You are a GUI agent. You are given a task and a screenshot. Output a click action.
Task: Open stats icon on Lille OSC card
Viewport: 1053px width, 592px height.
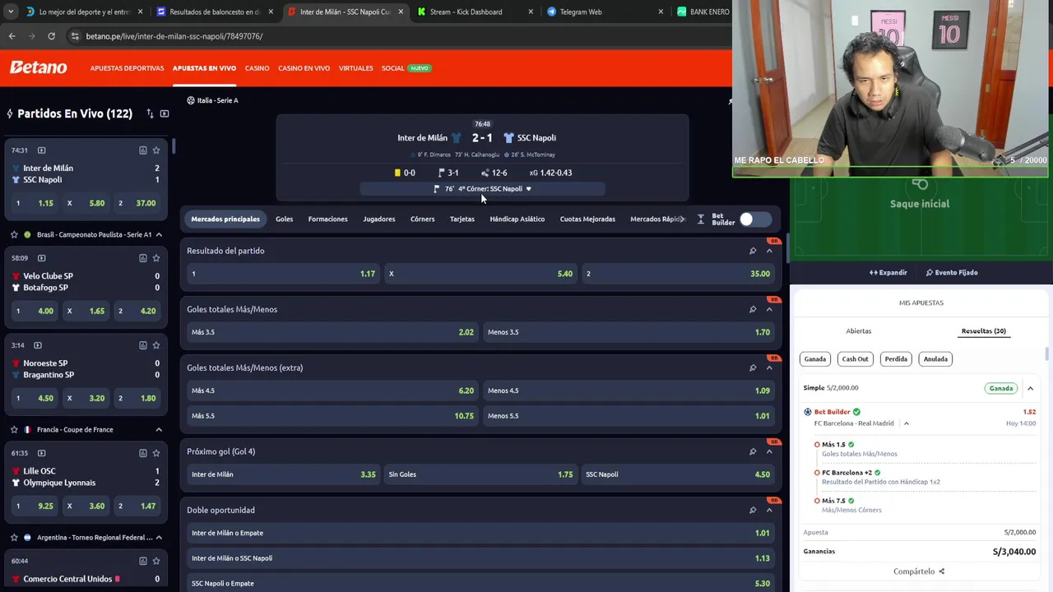coord(143,453)
